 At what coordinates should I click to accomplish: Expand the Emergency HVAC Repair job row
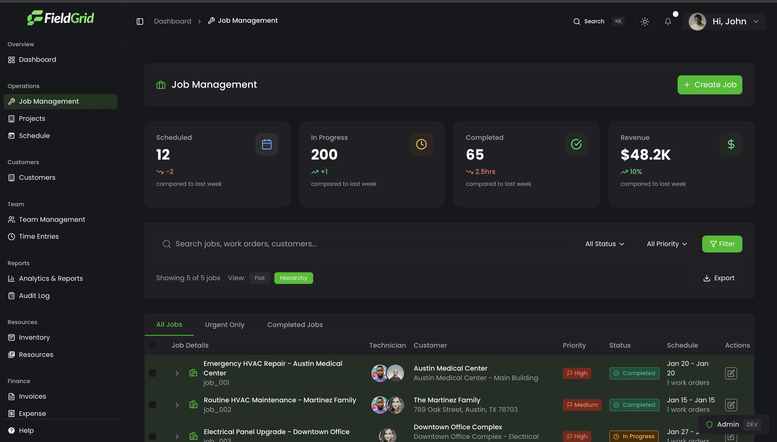[x=177, y=373]
